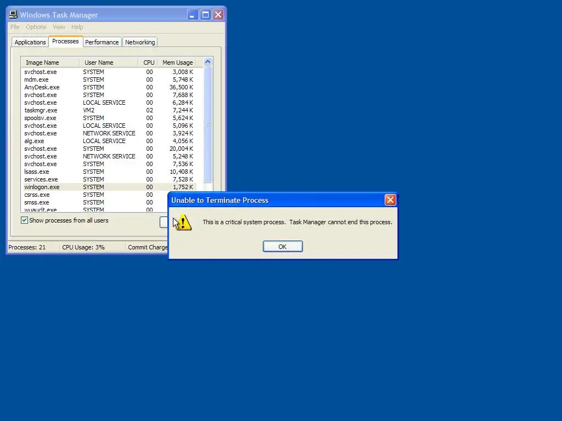Select the alg.exe process row
The height and width of the screenshot is (421, 562).
tap(109, 141)
